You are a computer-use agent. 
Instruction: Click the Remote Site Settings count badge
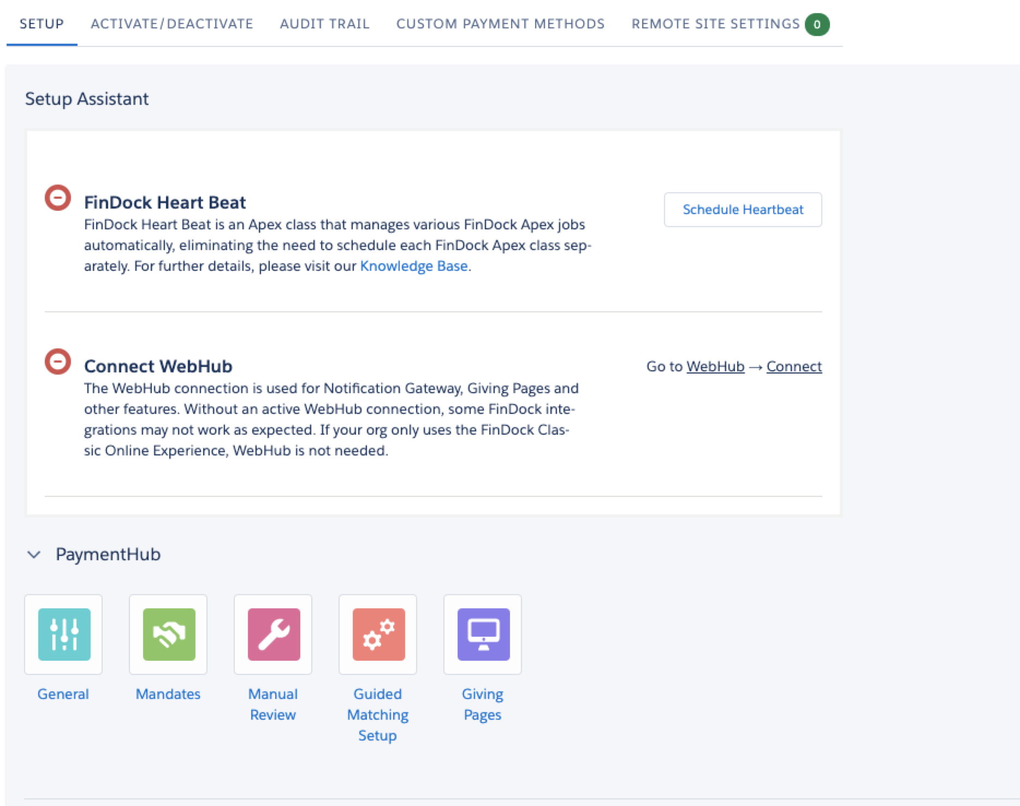(816, 23)
